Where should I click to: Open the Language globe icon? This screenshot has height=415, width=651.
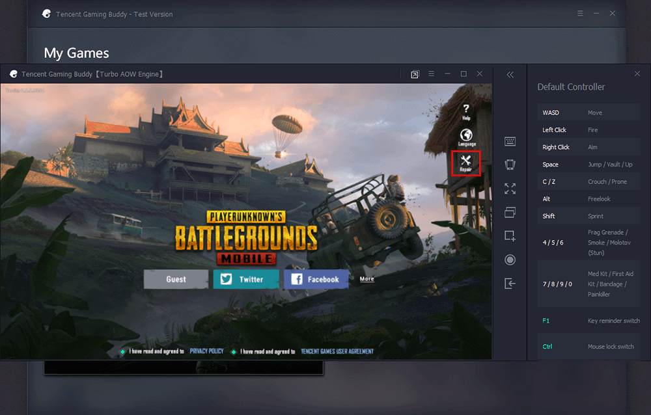pyautogui.click(x=467, y=137)
